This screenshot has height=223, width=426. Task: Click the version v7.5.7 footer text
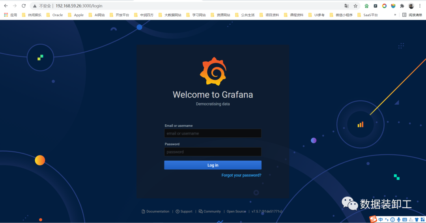pyautogui.click(x=267, y=211)
